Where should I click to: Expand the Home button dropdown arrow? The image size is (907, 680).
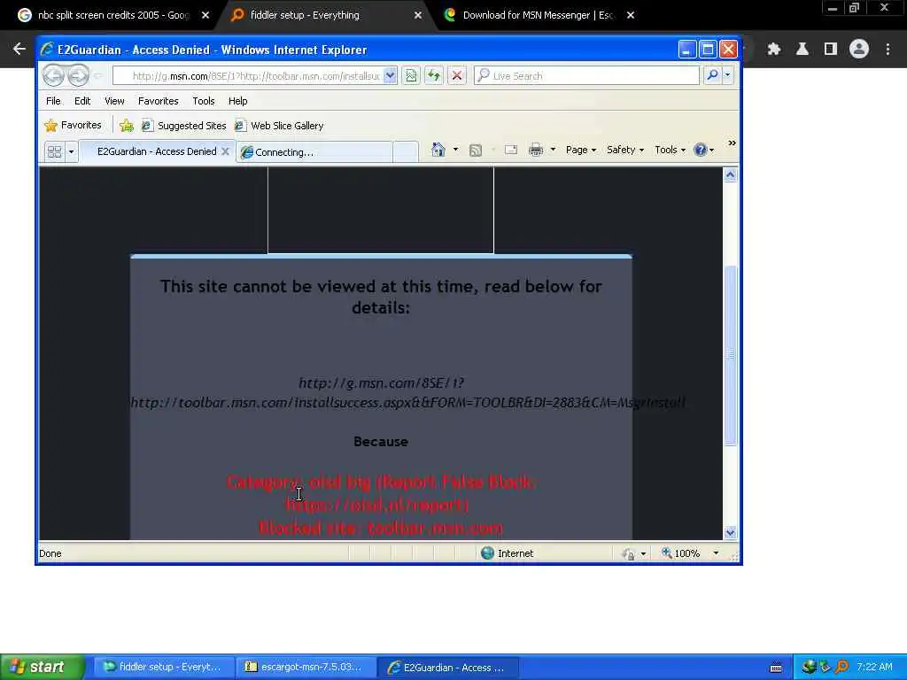tap(456, 150)
